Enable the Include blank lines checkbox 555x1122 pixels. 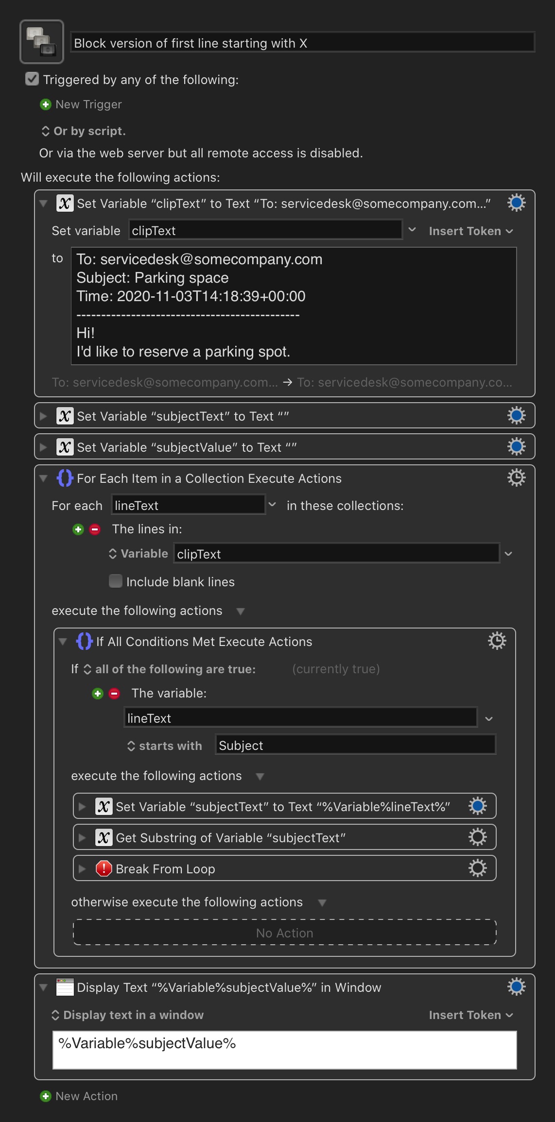116,581
